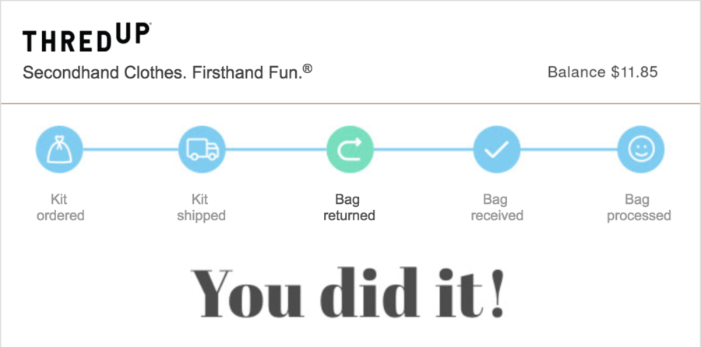Click the "Bag processed" step label
701x347 pixels.
click(639, 208)
